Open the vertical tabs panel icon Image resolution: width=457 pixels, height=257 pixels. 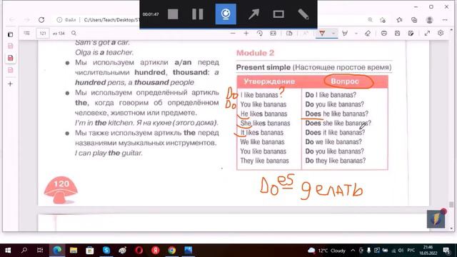10,35
